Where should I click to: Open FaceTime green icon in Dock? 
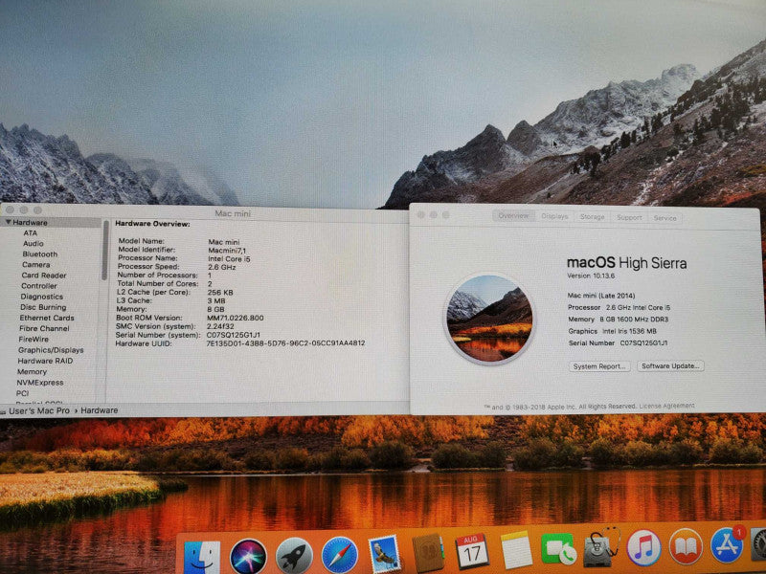point(558,548)
